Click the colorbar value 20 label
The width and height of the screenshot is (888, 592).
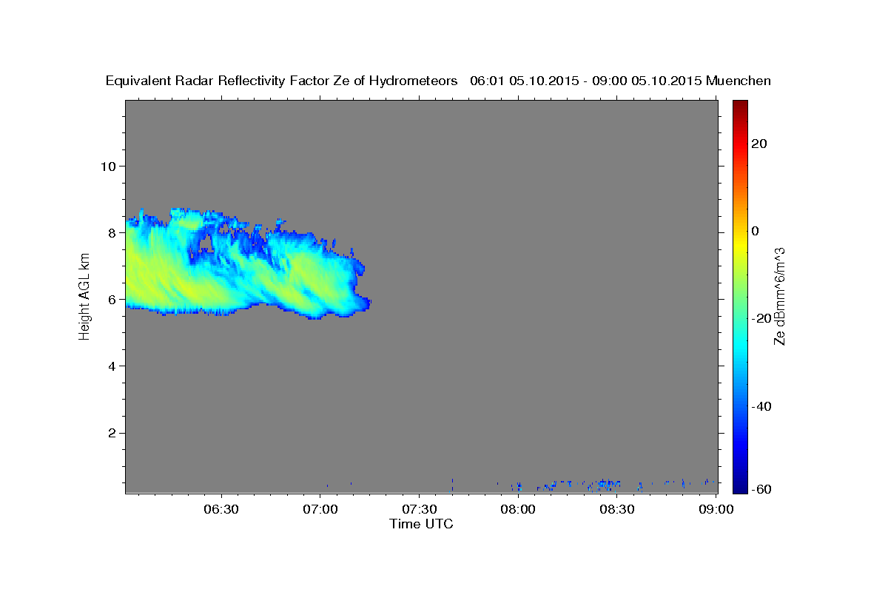[x=758, y=144]
